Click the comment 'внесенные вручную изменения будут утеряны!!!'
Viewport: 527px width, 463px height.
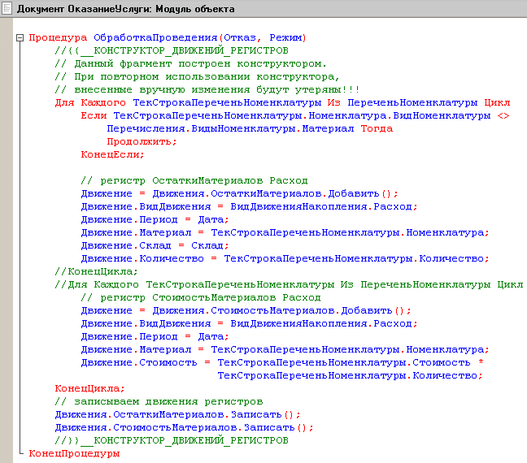point(207,90)
